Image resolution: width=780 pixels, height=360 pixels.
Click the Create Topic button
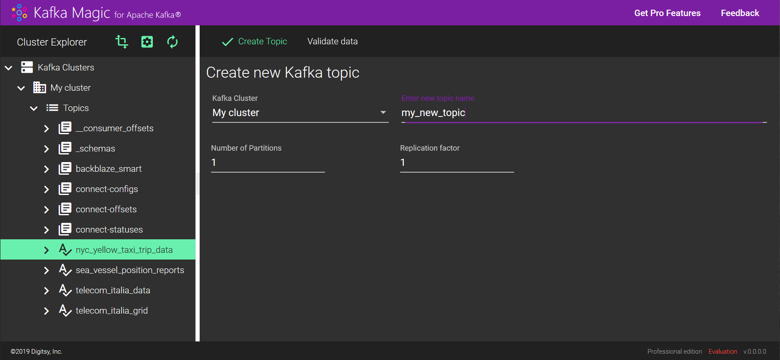click(x=255, y=41)
